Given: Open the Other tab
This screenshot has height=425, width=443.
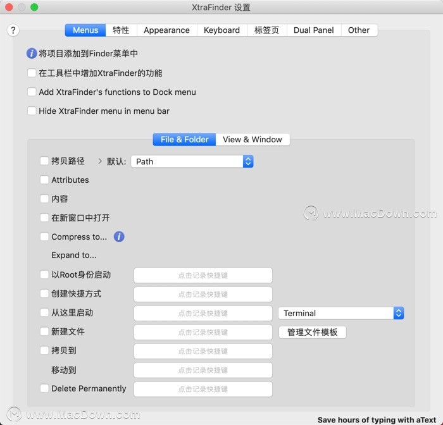Looking at the screenshot, I should click(x=359, y=30).
